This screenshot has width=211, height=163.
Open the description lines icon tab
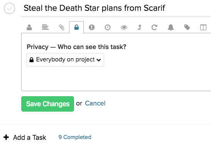[45, 27]
